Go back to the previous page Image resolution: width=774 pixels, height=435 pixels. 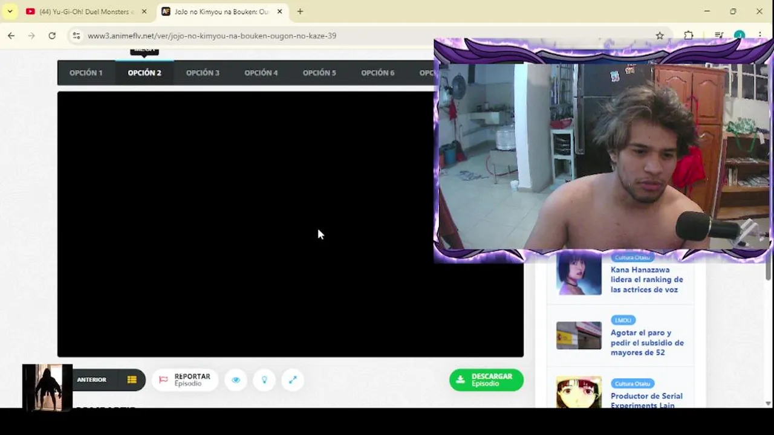point(11,36)
